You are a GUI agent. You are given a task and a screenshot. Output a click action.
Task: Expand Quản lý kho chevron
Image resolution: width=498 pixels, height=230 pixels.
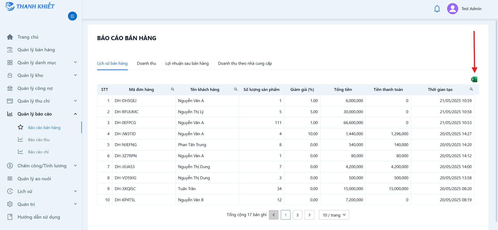click(x=75, y=75)
